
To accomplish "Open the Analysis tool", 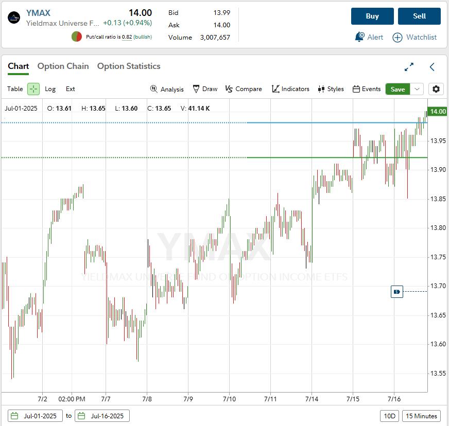I will pos(167,89).
